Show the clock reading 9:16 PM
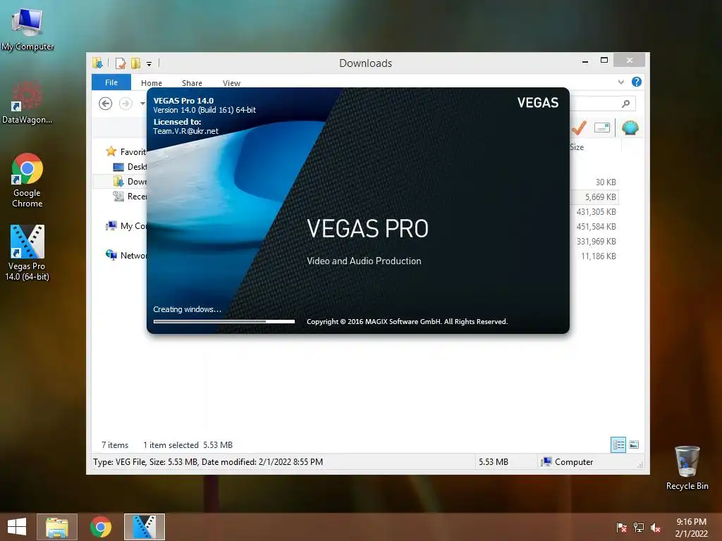 (691, 522)
